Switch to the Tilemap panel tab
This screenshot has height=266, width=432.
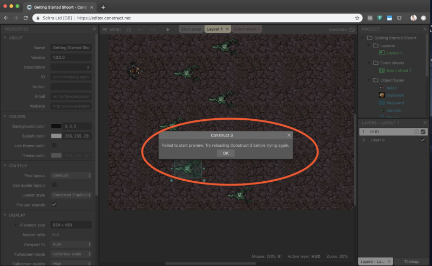[x=410, y=262]
